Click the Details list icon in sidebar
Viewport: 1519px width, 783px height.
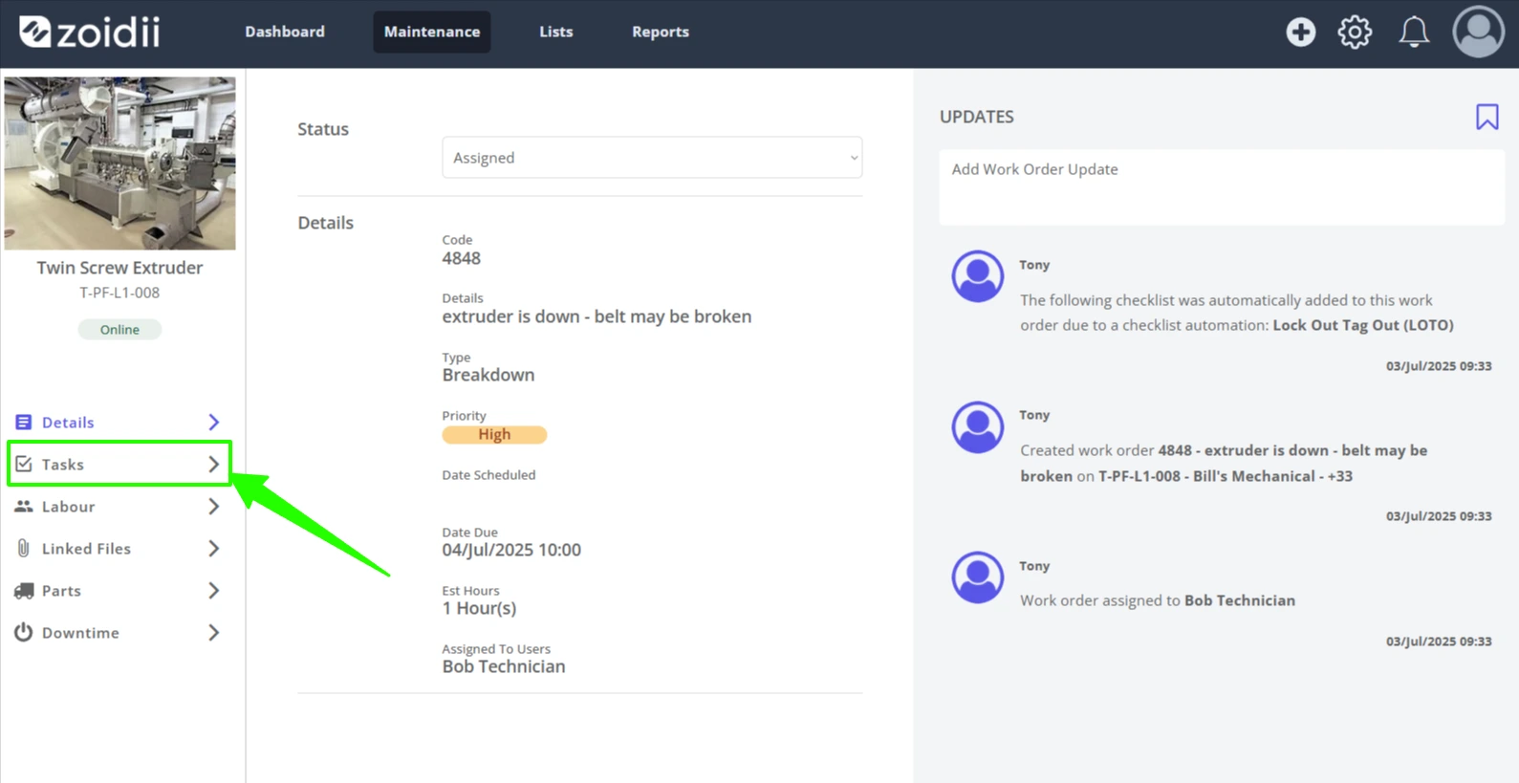24,422
